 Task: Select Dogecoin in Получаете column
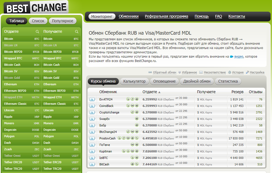coord(61,130)
